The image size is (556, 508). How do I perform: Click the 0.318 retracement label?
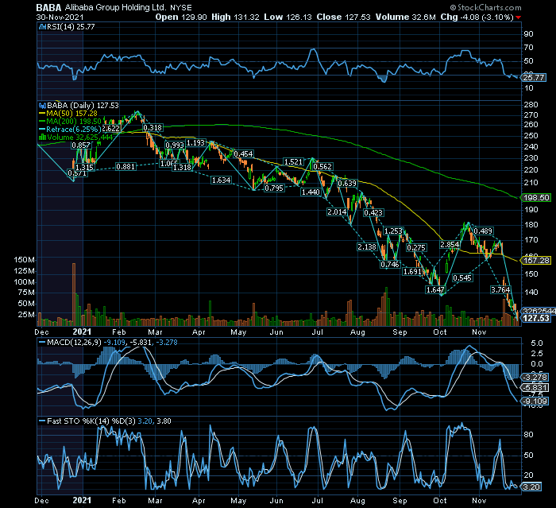click(x=153, y=127)
